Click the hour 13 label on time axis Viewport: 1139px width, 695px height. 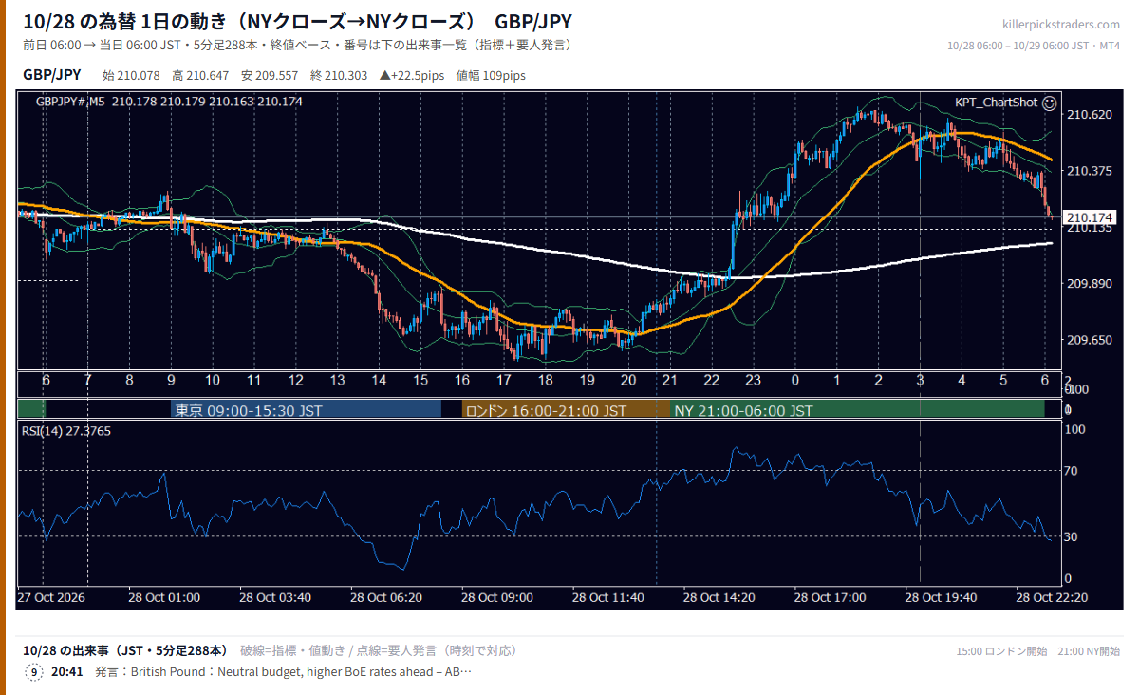click(x=337, y=380)
